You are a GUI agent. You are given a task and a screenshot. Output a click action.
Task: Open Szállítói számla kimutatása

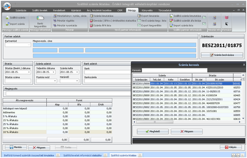(185, 16)
